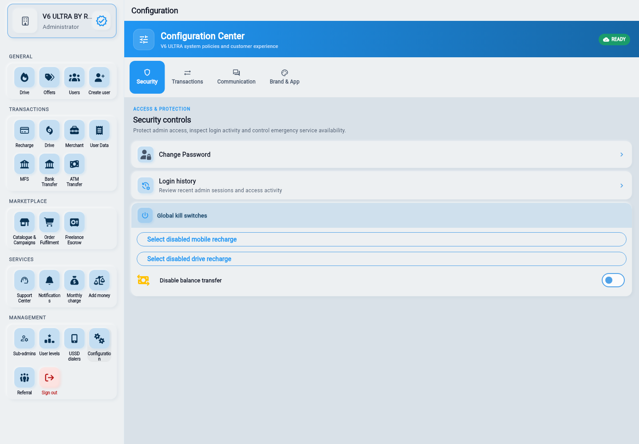Open User Data receipt icon
Screen dimensions: 639x444
99,131
